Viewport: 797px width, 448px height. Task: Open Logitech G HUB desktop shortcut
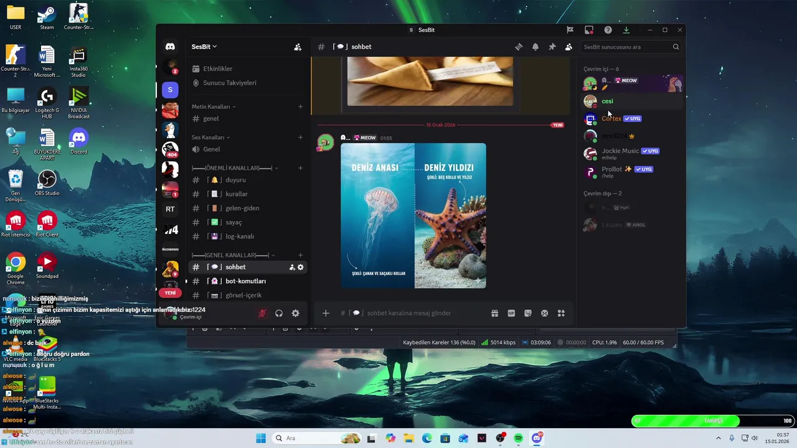click(x=47, y=103)
